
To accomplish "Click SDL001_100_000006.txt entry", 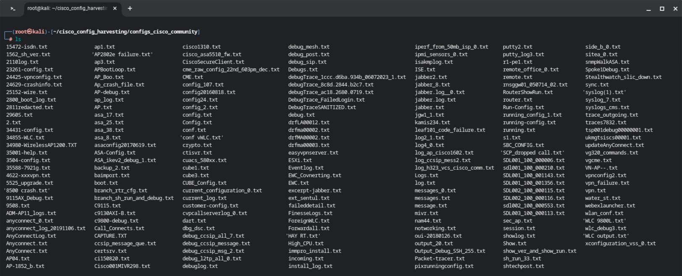I will 534,160.
